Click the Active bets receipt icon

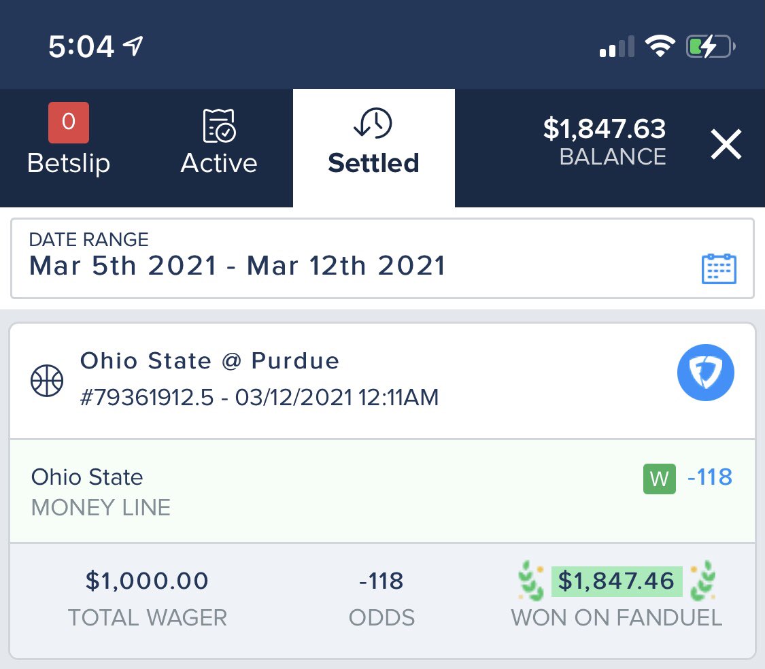click(219, 125)
